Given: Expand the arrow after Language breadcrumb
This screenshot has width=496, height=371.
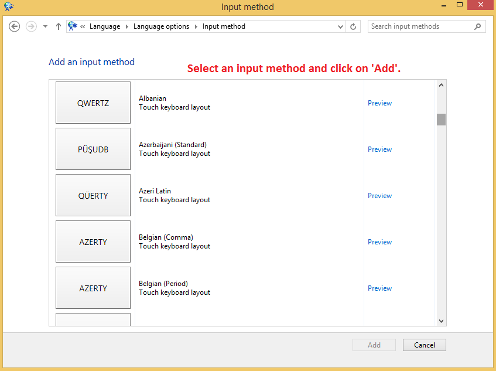Looking at the screenshot, I should [x=127, y=26].
